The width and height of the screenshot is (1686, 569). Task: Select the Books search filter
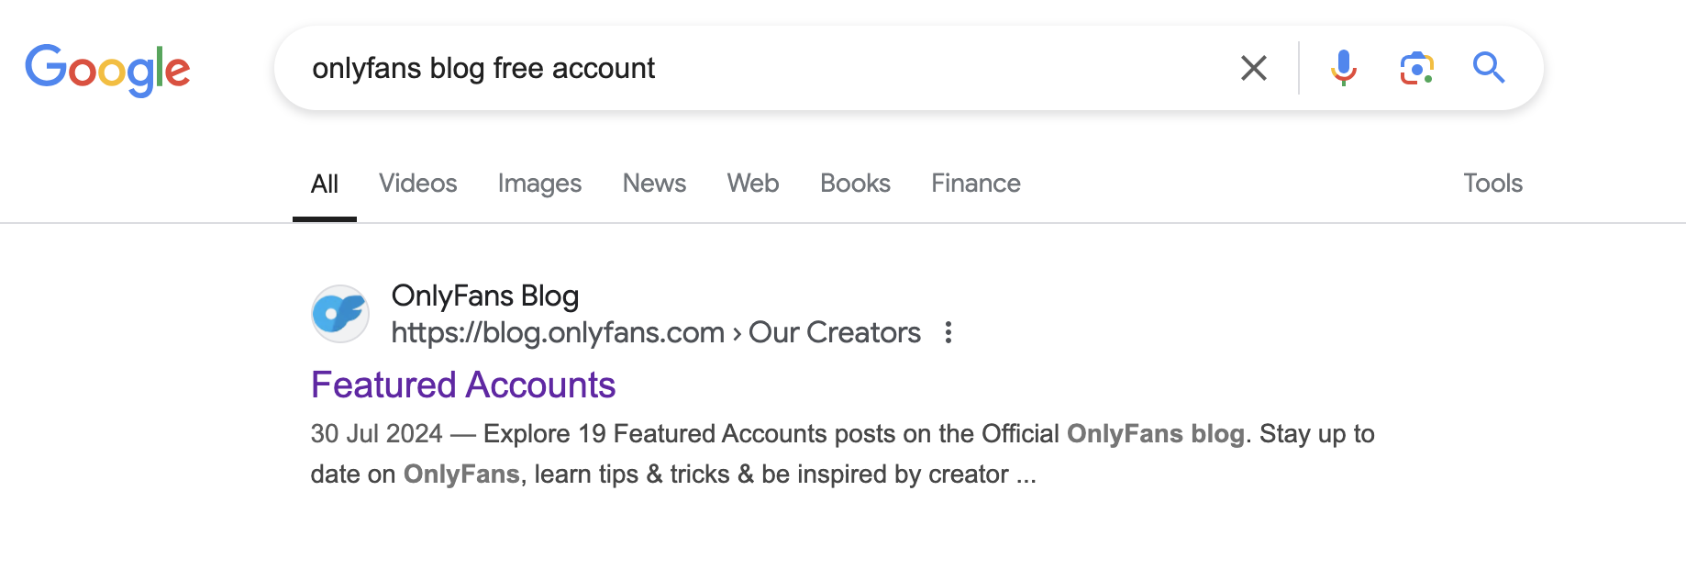pyautogui.click(x=854, y=183)
